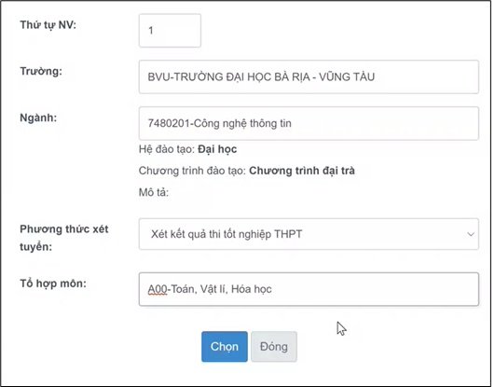
Task: Click the 'Hệ đào tạo:' caption text
Action: 167,149
